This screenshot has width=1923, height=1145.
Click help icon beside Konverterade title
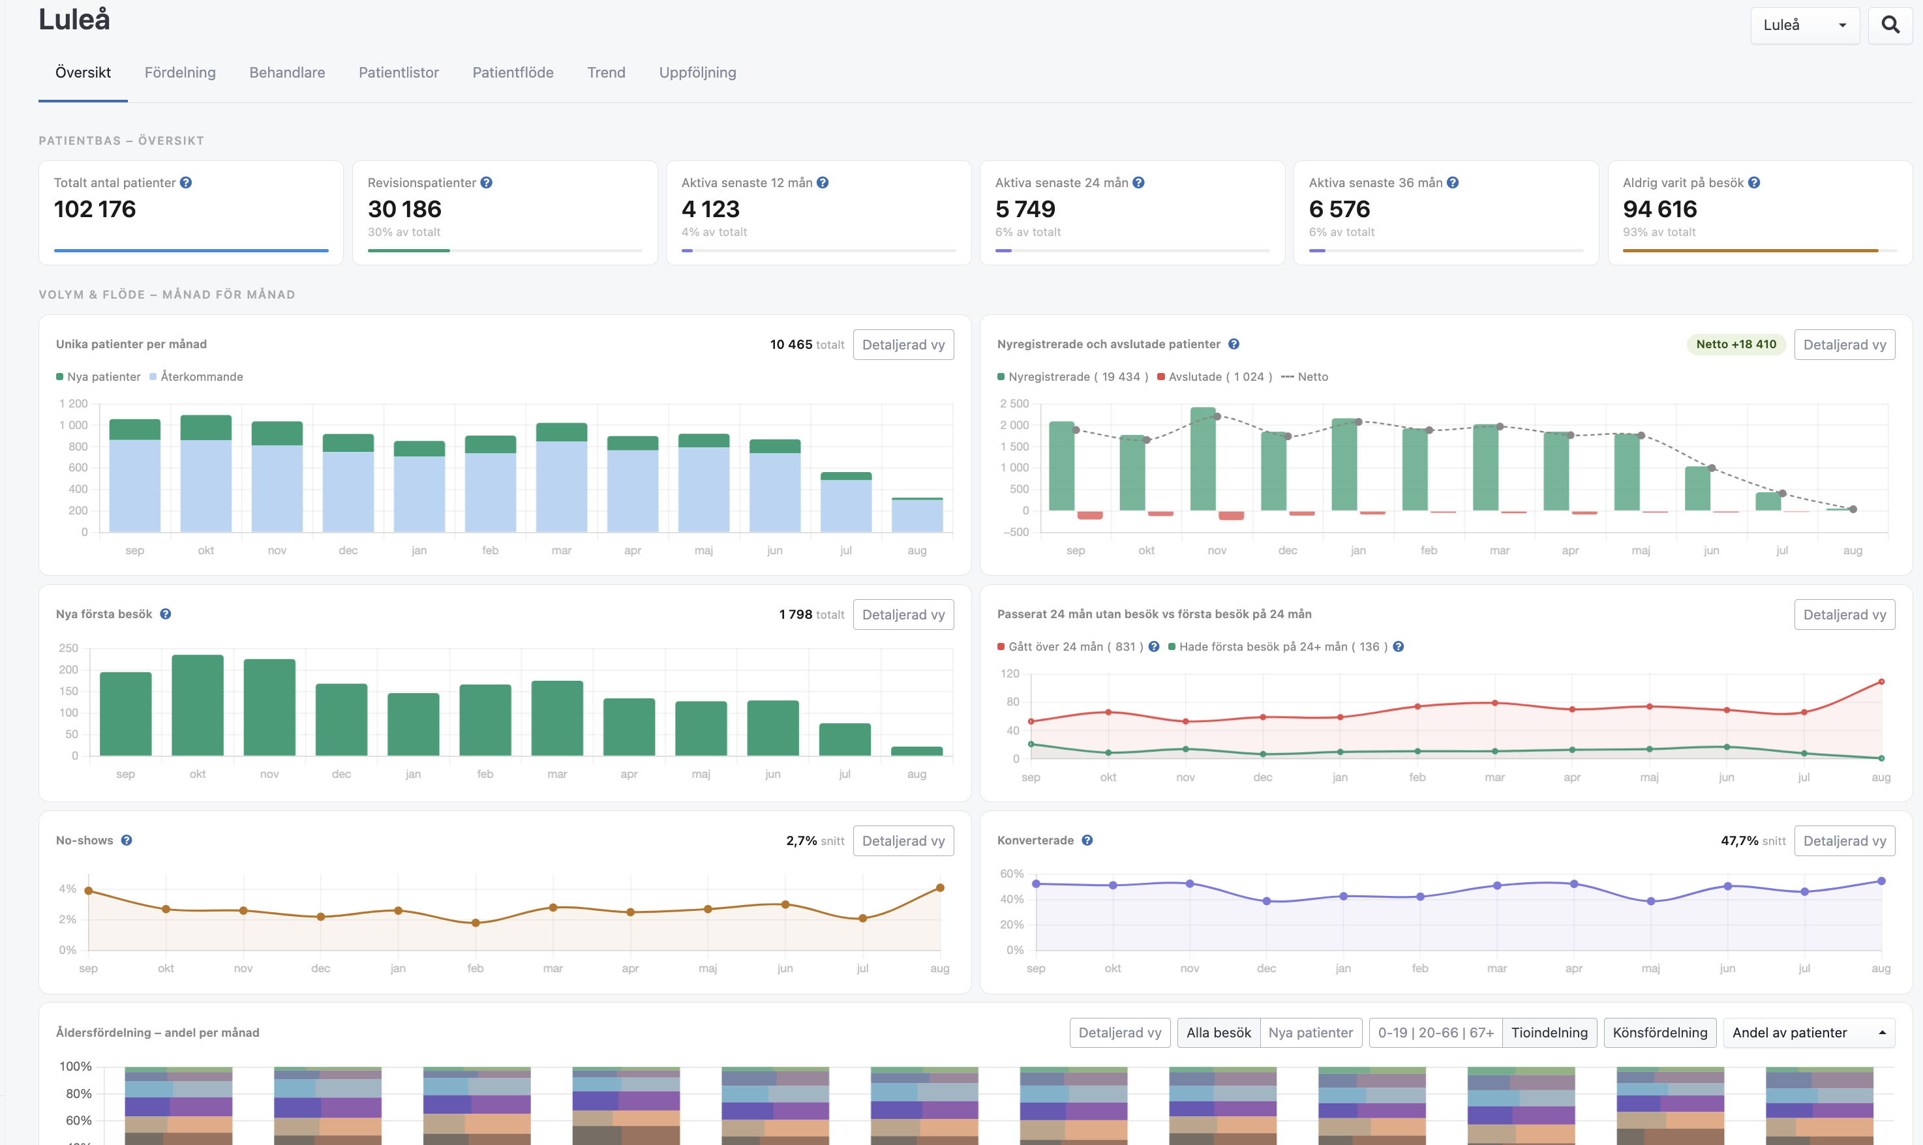(x=1087, y=840)
